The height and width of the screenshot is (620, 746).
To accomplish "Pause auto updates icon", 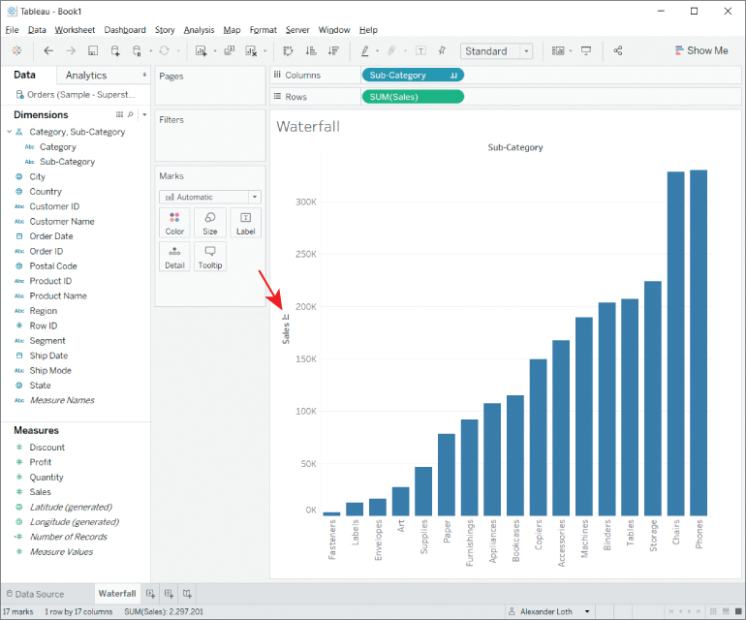I will point(137,51).
